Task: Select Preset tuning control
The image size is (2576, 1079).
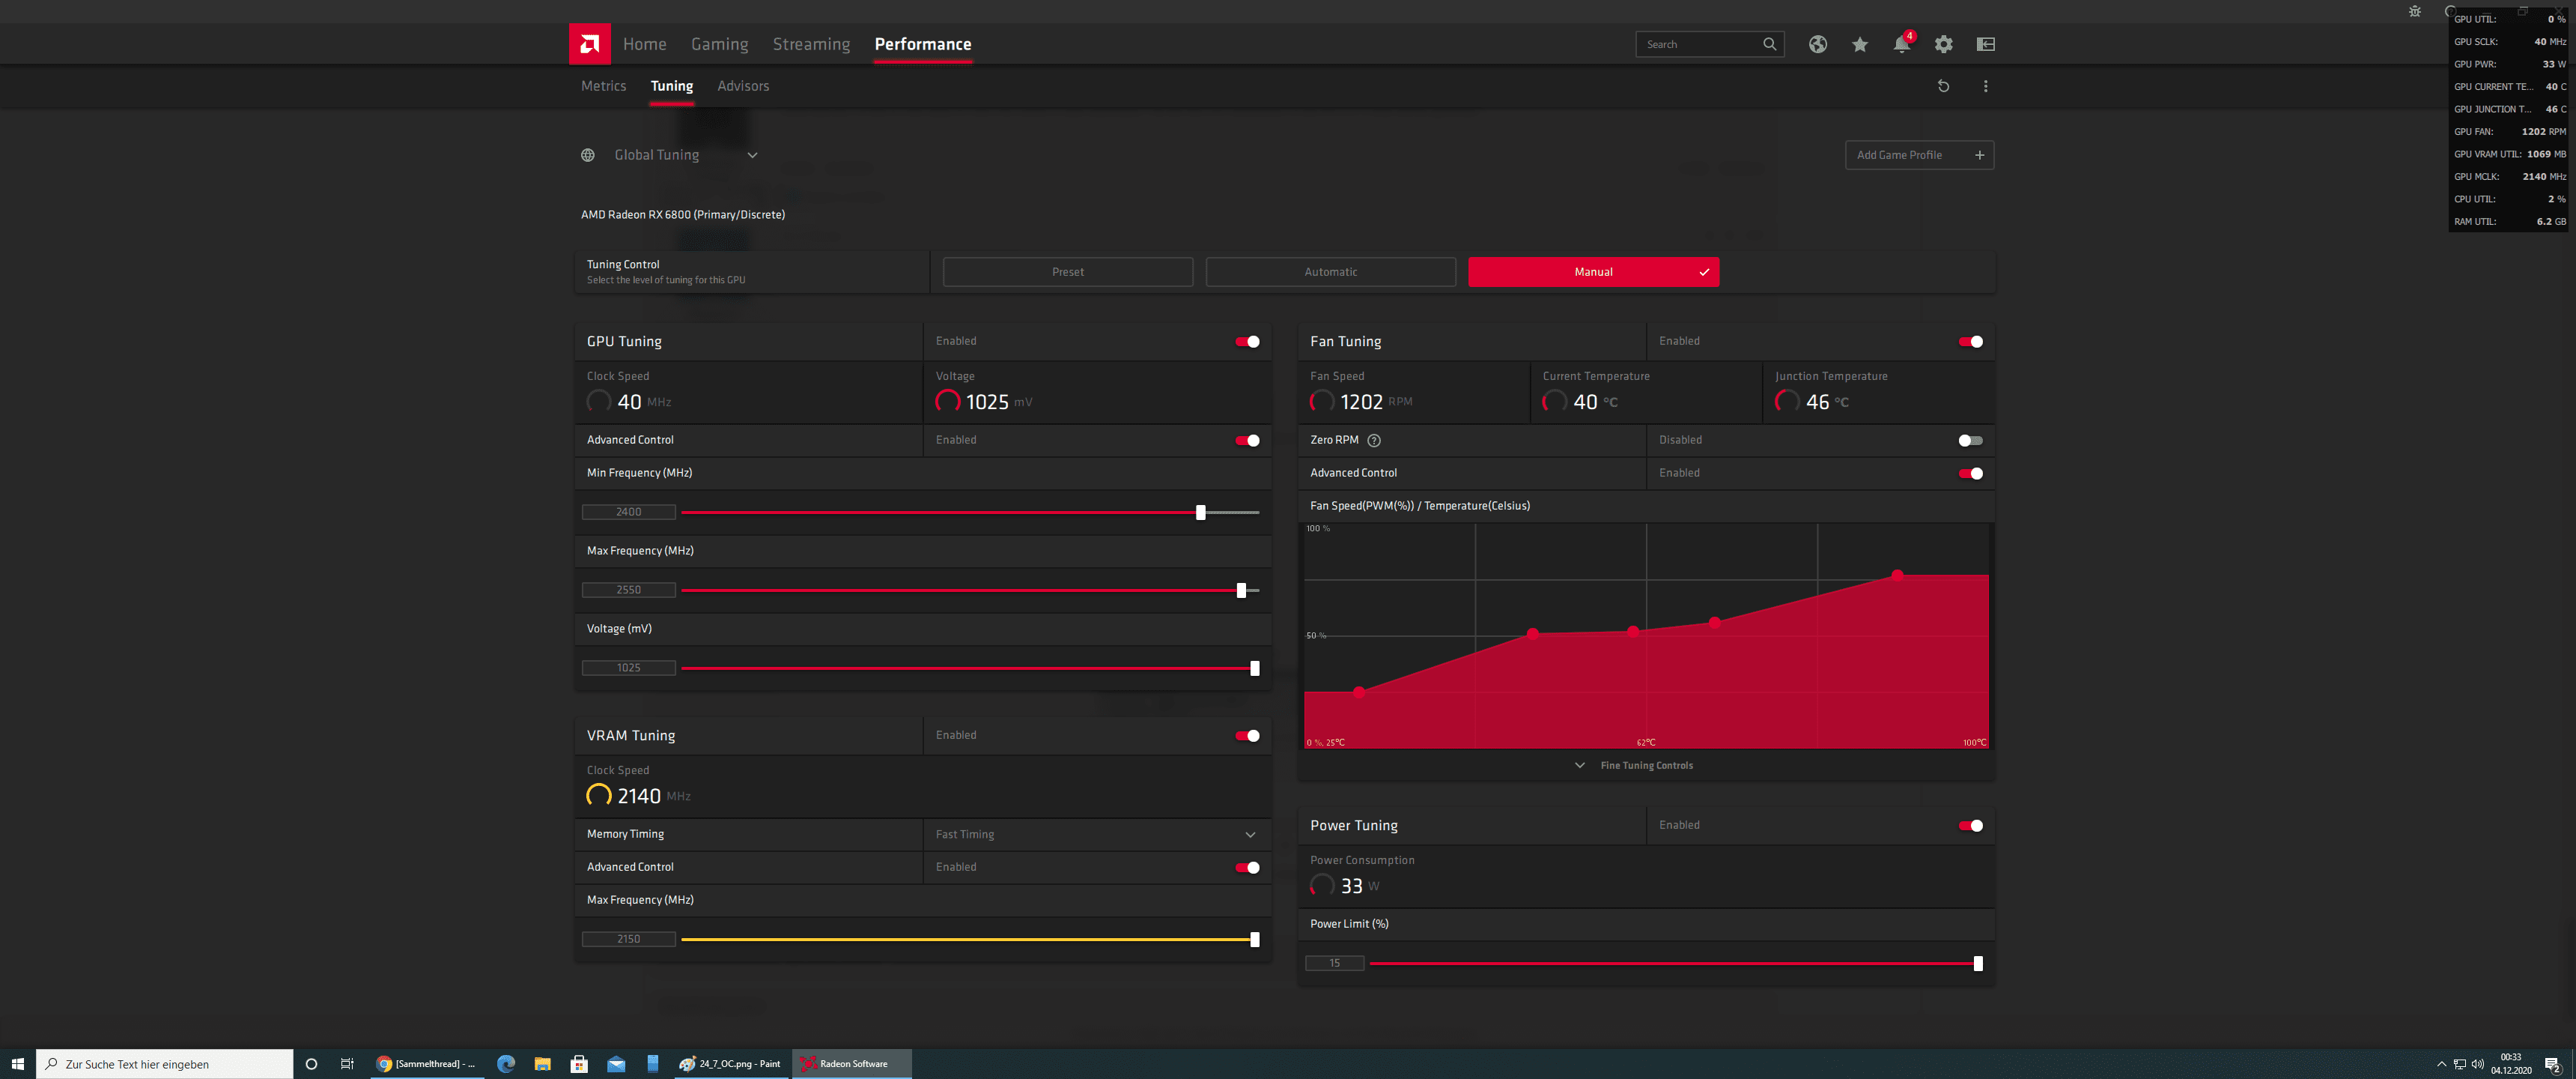Action: [x=1067, y=272]
